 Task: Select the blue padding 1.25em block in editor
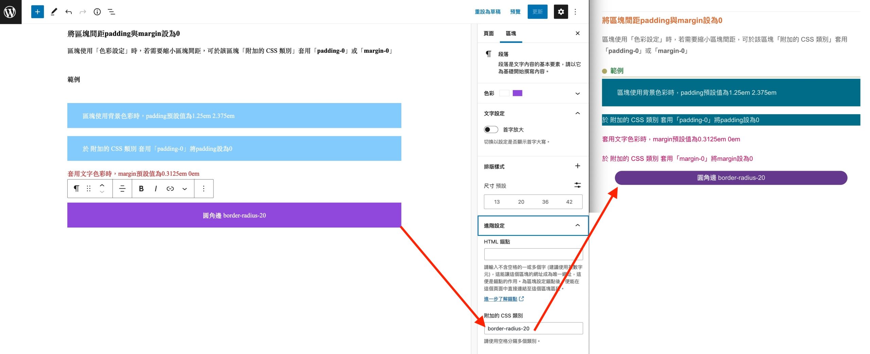(x=234, y=116)
